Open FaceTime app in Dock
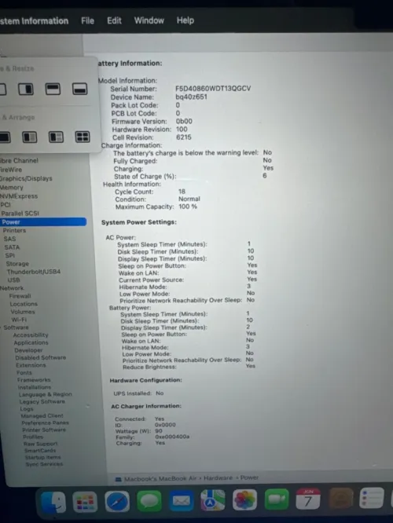This screenshot has height=523, width=393. (277, 499)
